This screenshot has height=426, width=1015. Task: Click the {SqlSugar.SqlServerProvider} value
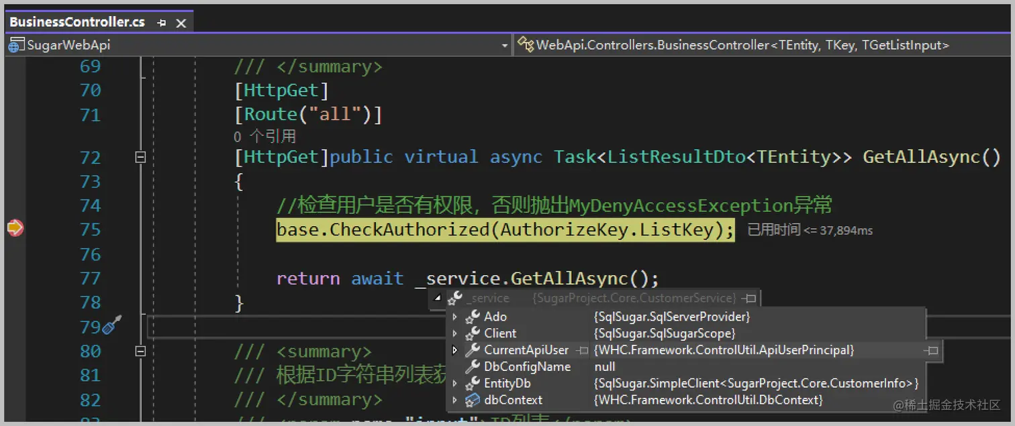click(x=672, y=317)
